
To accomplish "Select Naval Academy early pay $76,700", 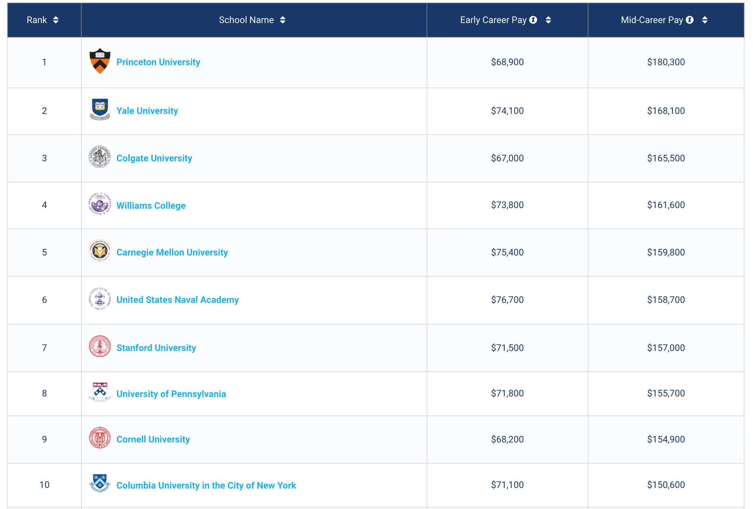I will pos(507,300).
